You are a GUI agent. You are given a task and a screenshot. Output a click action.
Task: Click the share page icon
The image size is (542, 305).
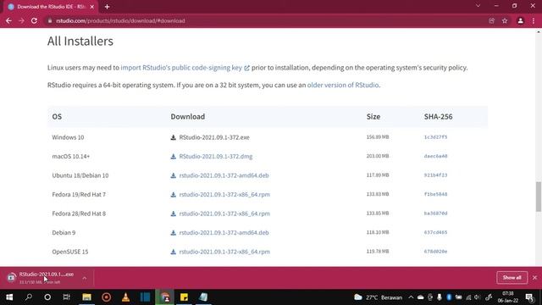tap(491, 20)
